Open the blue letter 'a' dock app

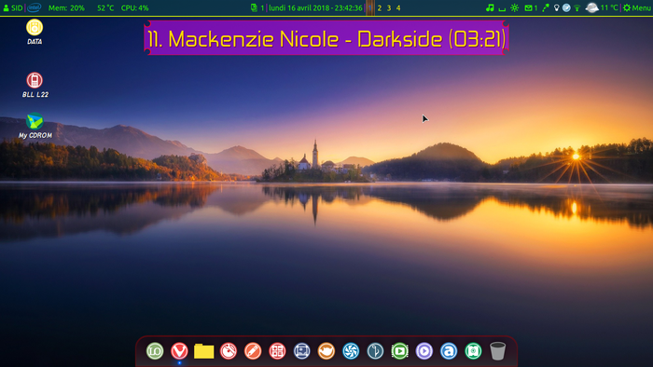[x=449, y=351]
